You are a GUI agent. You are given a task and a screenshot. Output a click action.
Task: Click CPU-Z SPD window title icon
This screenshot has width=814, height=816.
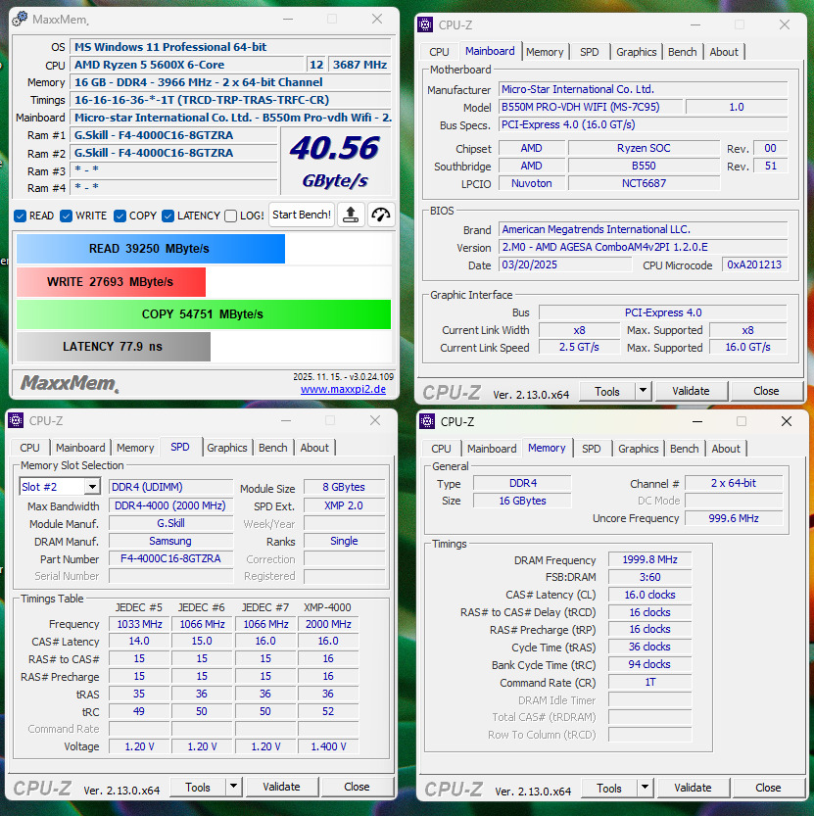(16, 420)
